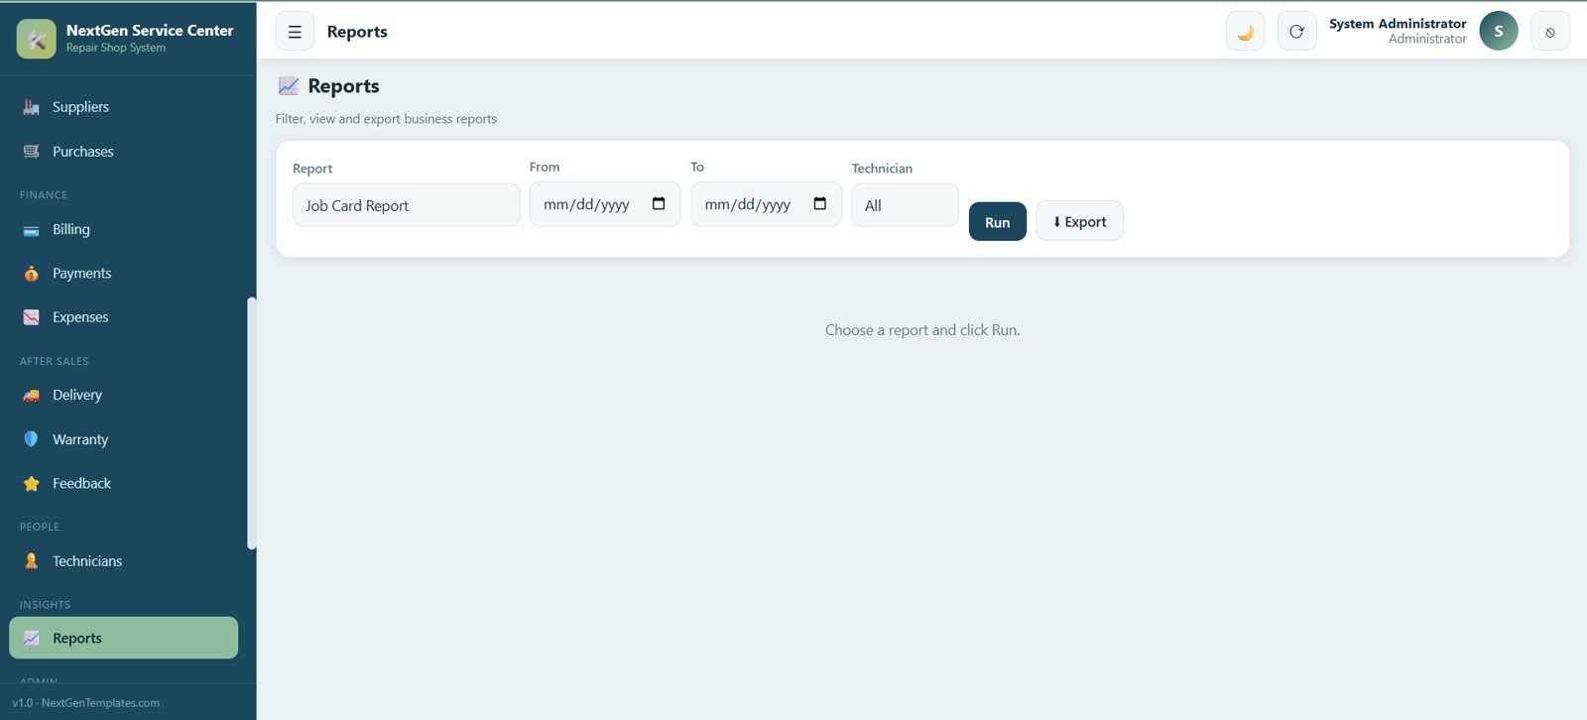Click the Billing card icon in sidebar
Image resolution: width=1587 pixels, height=720 pixels.
[32, 230]
